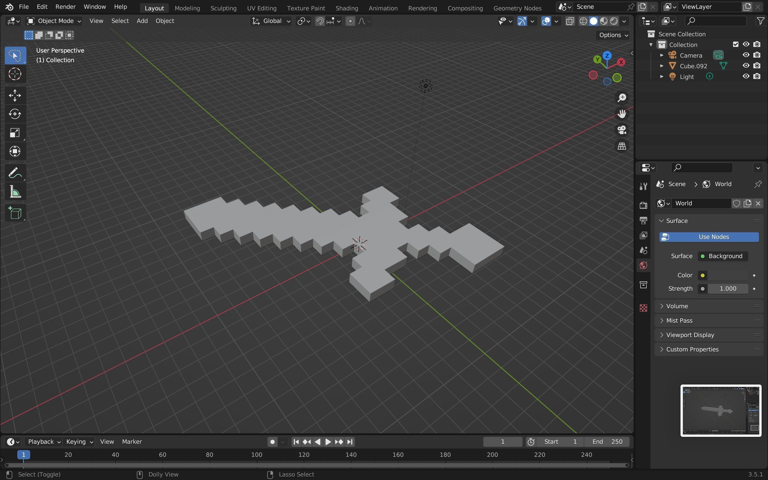
Task: Open the viewport Add menu
Action: pos(142,21)
